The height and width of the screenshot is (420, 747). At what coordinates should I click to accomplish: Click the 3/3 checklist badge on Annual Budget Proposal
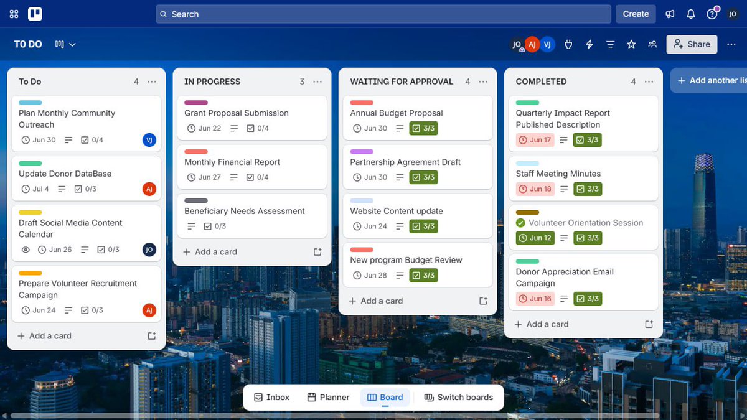click(423, 128)
